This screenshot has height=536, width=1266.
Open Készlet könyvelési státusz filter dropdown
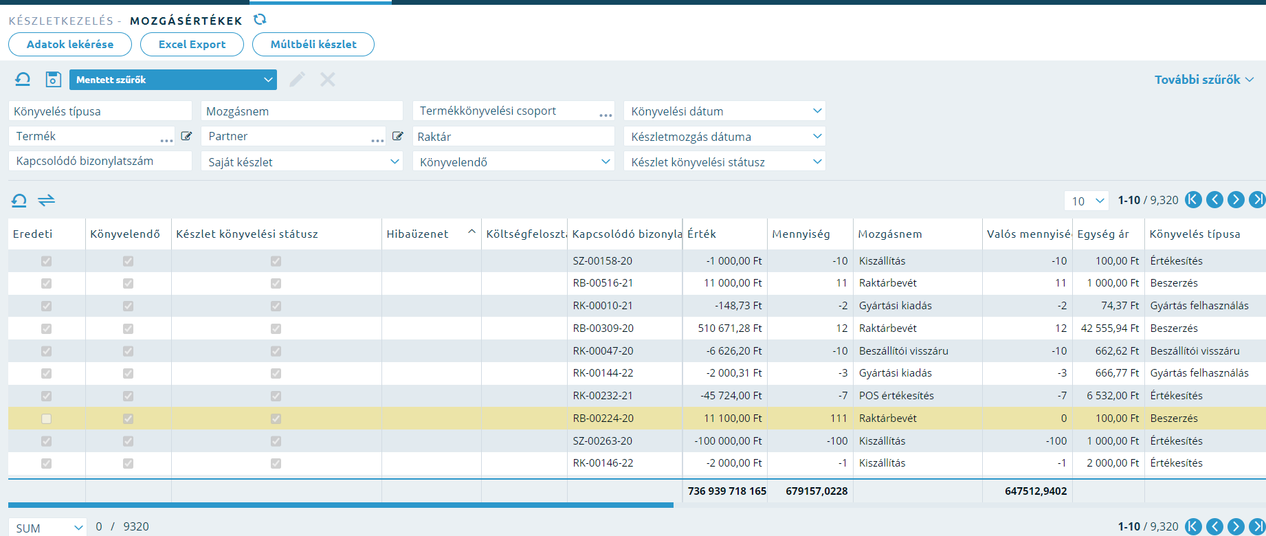(724, 161)
